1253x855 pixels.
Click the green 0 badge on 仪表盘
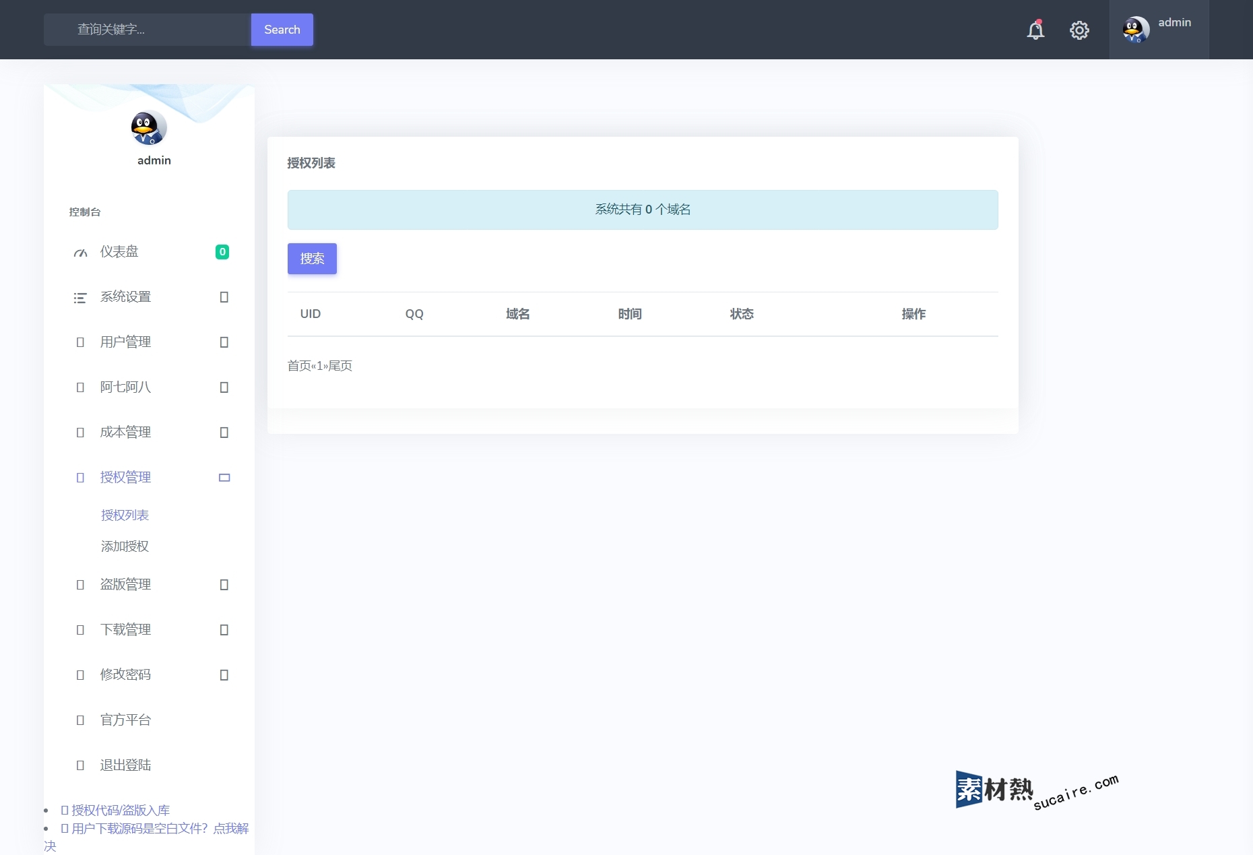222,252
